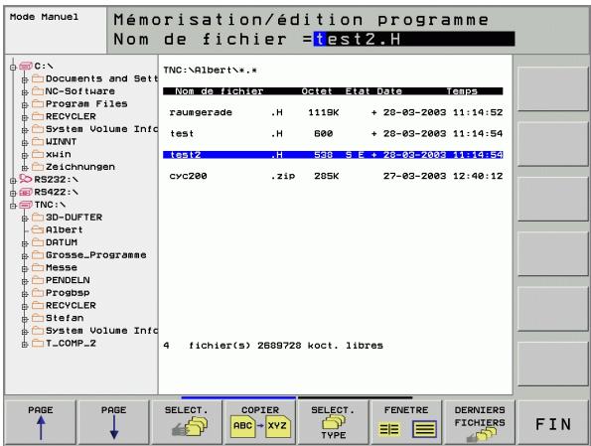Image resolution: width=591 pixels, height=446 pixels.
Task: Click the T_COMP_2 folder icon
Action: [38, 343]
